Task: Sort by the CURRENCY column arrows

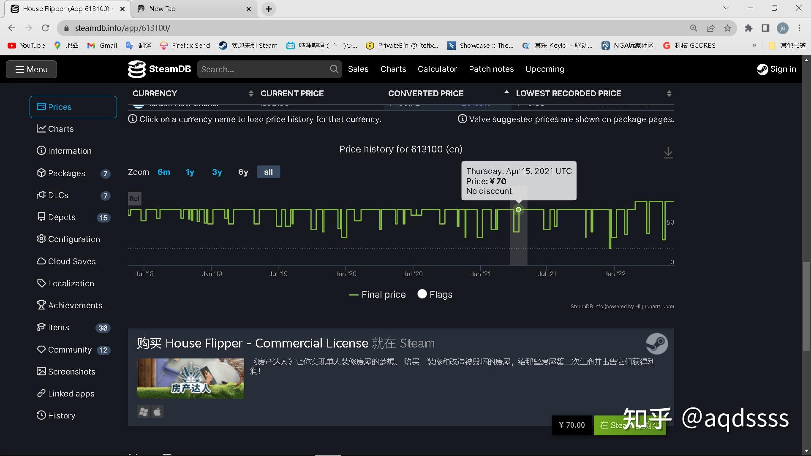Action: pyautogui.click(x=251, y=93)
